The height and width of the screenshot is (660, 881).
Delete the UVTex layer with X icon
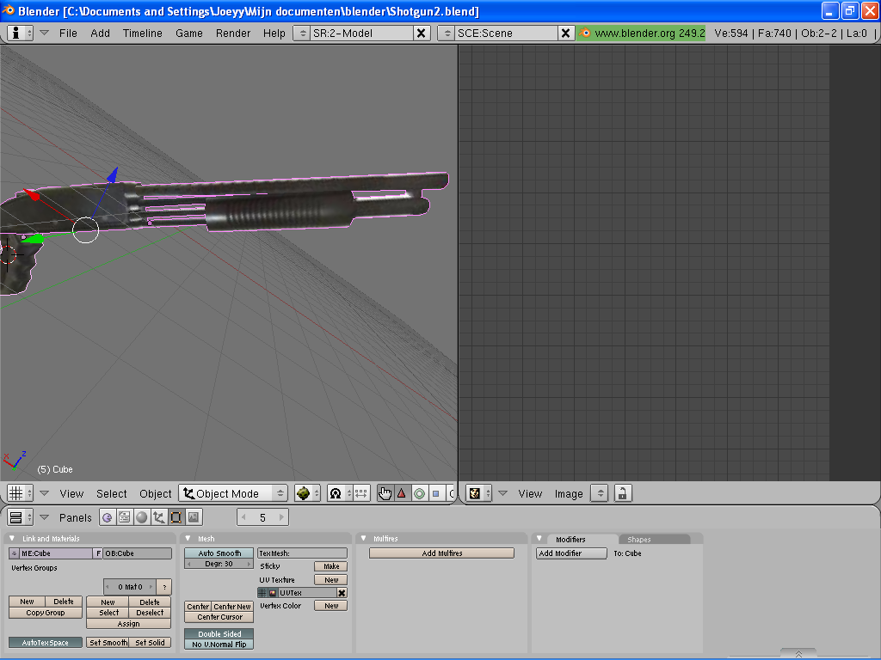[342, 593]
